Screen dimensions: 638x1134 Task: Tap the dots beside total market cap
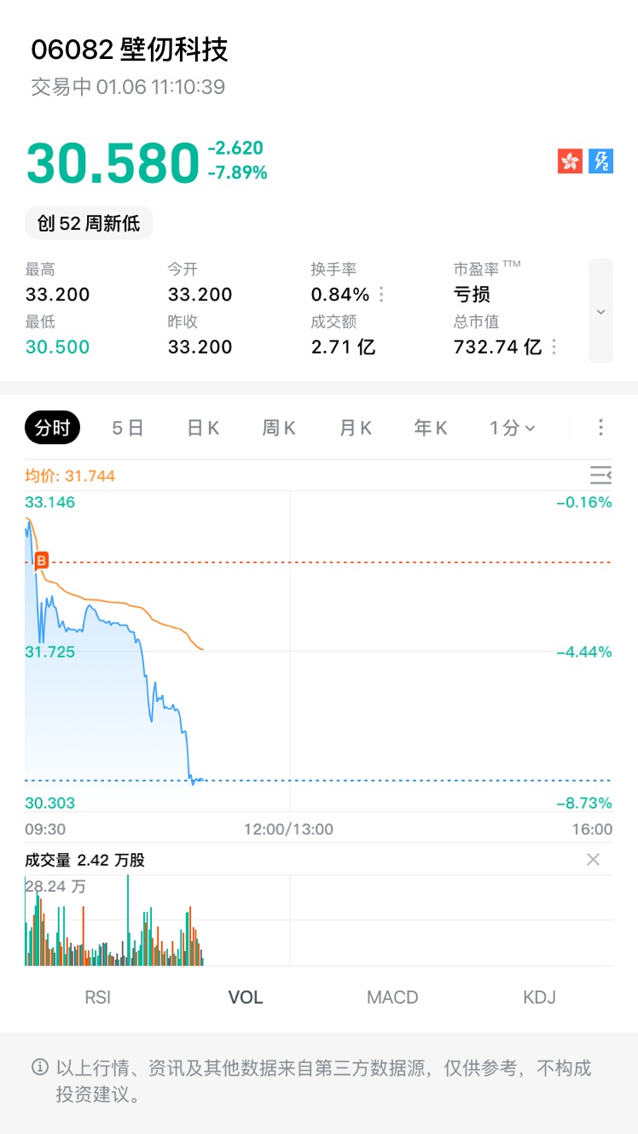click(x=554, y=347)
